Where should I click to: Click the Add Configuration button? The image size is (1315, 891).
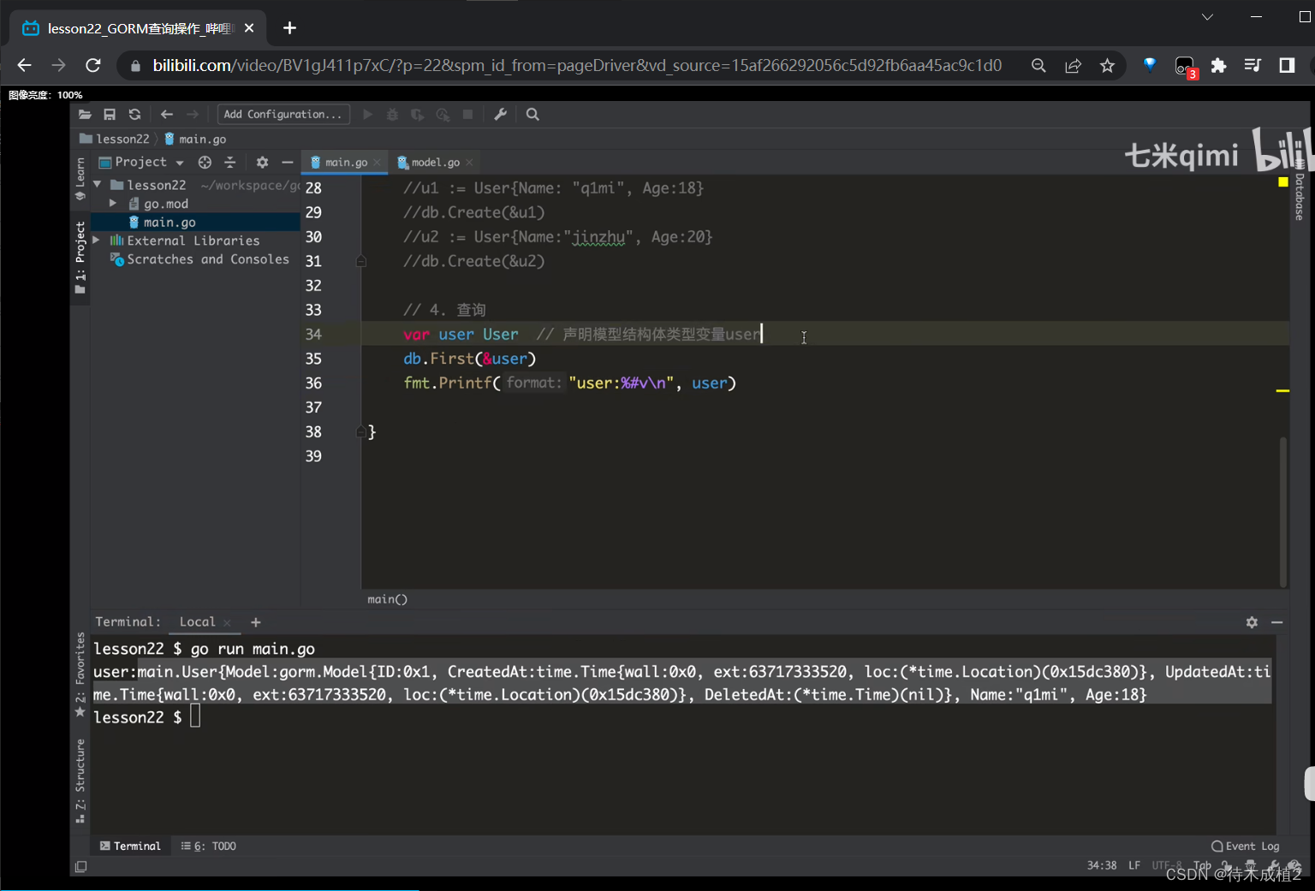click(x=283, y=115)
